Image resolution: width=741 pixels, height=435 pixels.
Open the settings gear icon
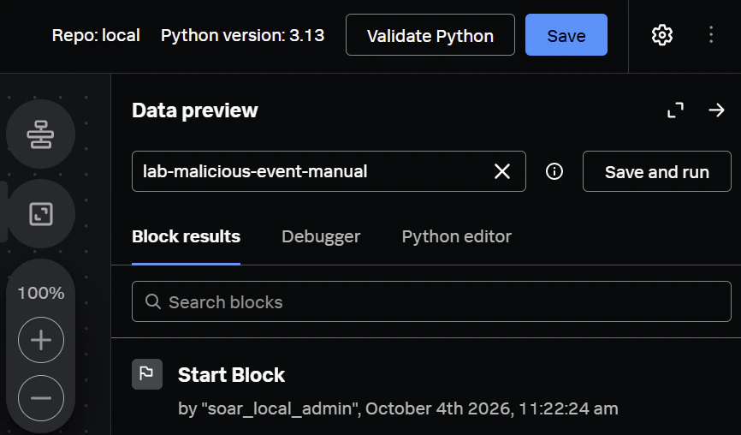pos(661,35)
